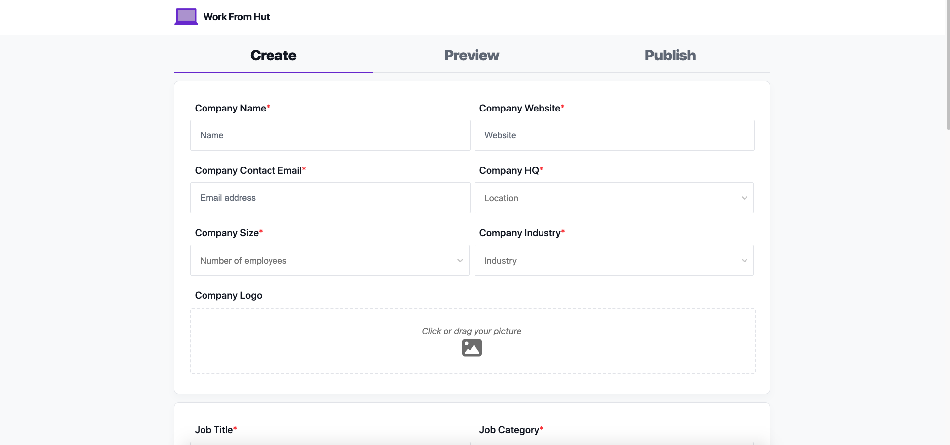
Task: Switch to the Create tab
Action: click(273, 56)
